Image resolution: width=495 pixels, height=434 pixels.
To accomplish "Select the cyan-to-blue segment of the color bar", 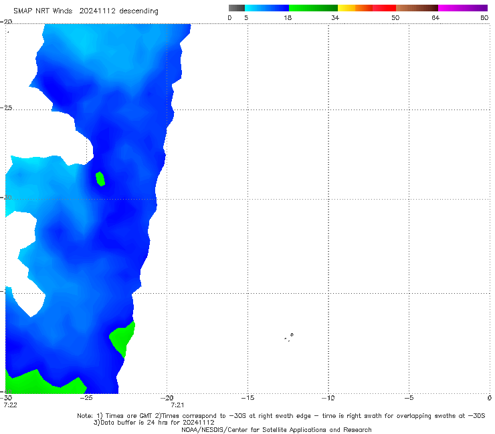I will (x=267, y=8).
